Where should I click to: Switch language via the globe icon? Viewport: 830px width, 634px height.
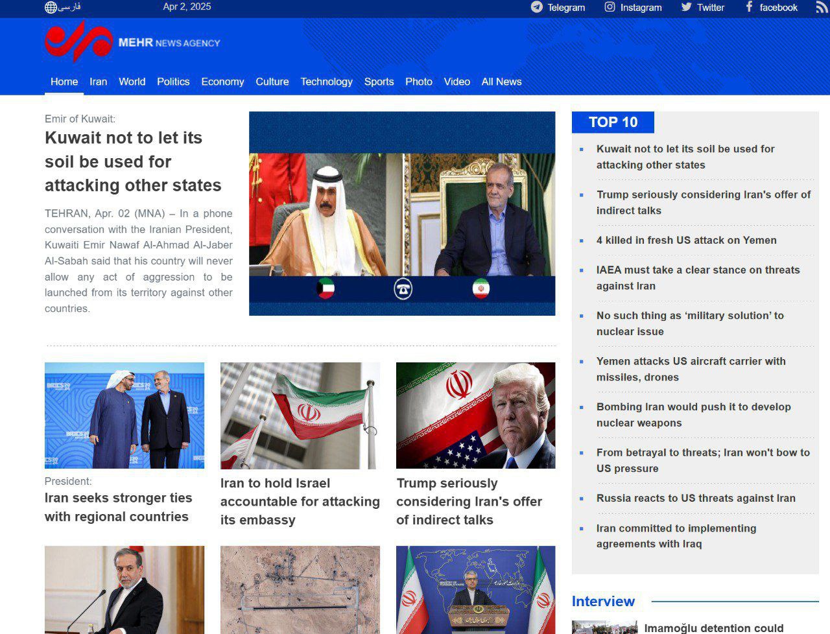[x=51, y=7]
